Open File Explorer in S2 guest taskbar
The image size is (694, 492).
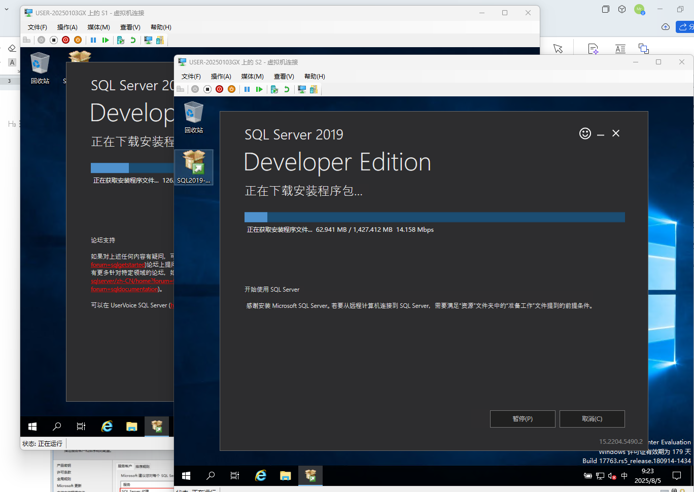(286, 476)
